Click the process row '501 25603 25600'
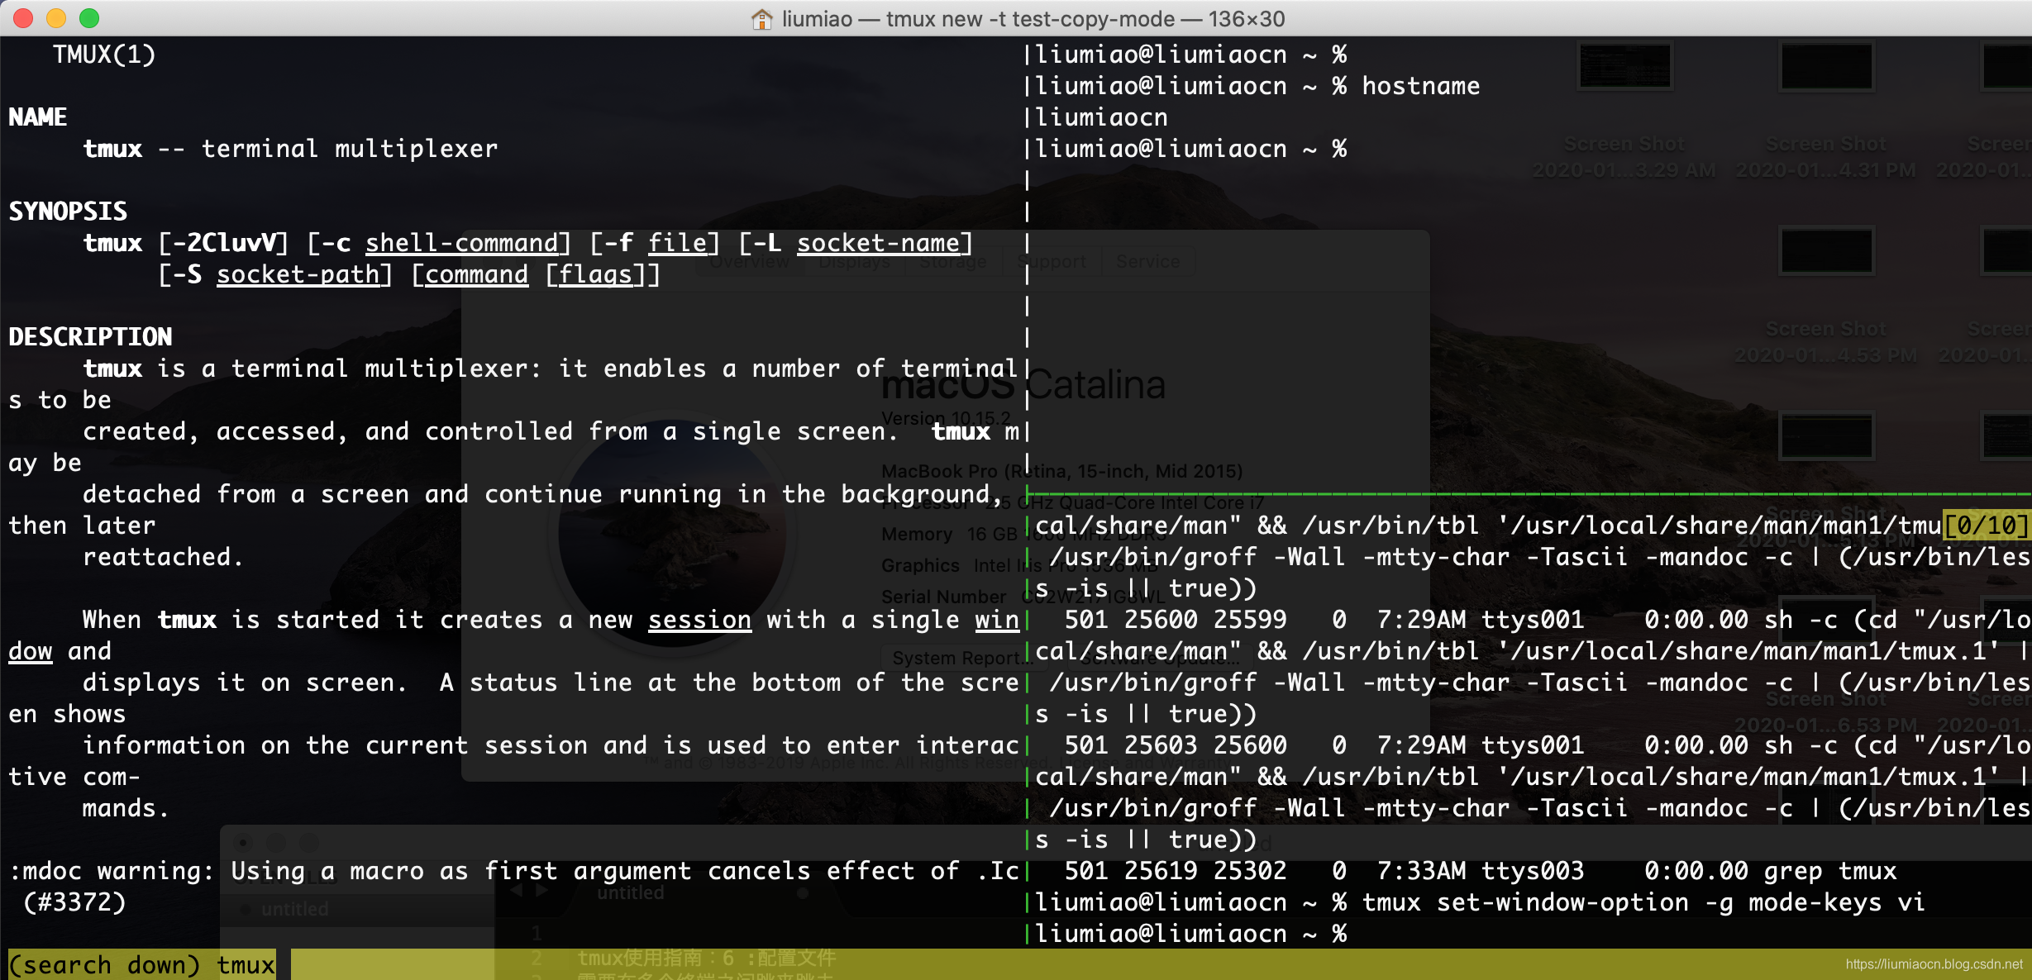Screen dimensions: 2032x980 [1176, 745]
